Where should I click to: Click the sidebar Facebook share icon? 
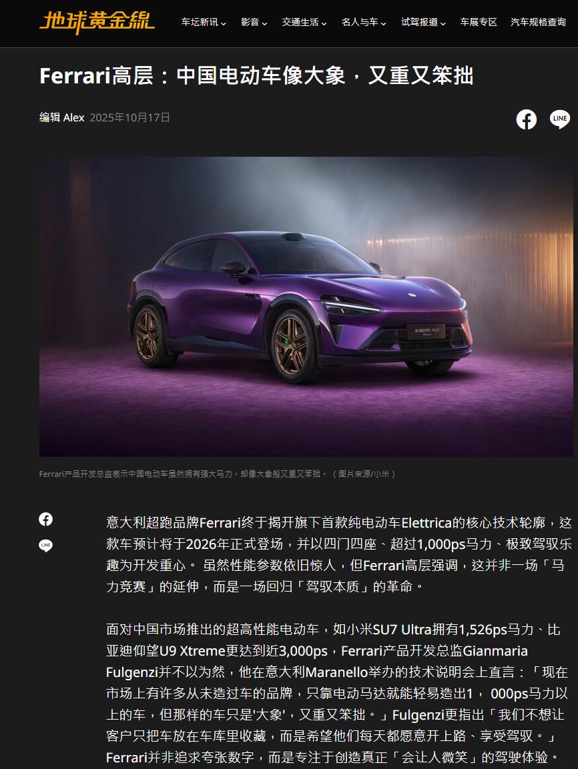pyautogui.click(x=45, y=520)
